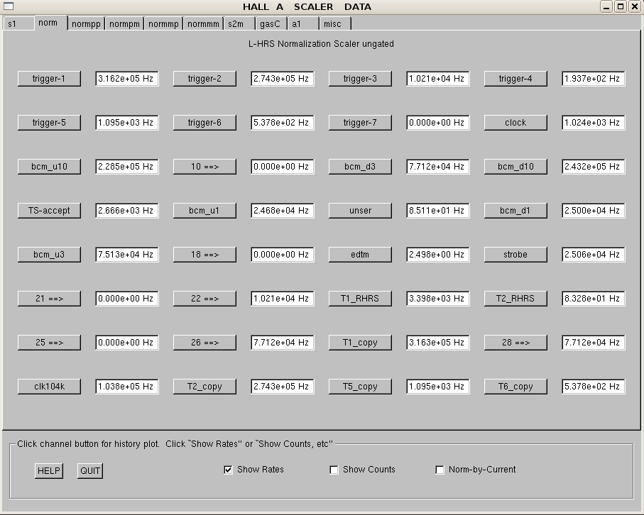This screenshot has width=644, height=515.
Task: Click the clk104k button
Action: pyautogui.click(x=49, y=386)
